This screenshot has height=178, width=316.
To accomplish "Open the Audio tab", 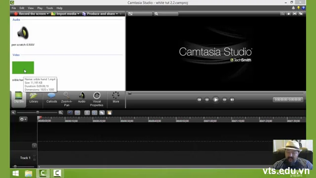I will [x=81, y=98].
